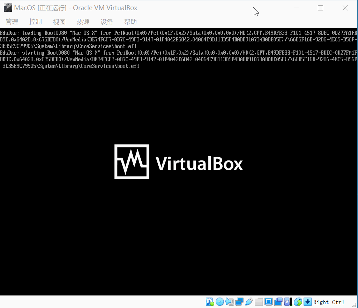This screenshot has width=358, height=308.
Task: Click the mouse integration status icon
Action: click(298, 302)
